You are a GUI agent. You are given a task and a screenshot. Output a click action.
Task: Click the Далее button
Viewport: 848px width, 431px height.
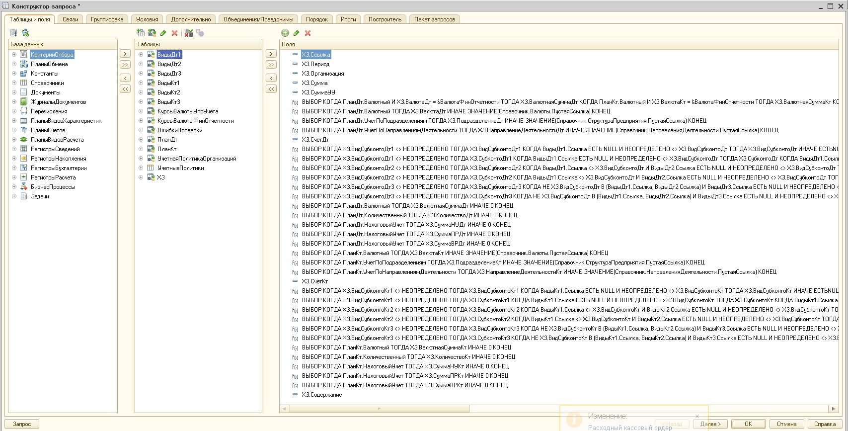(710, 424)
